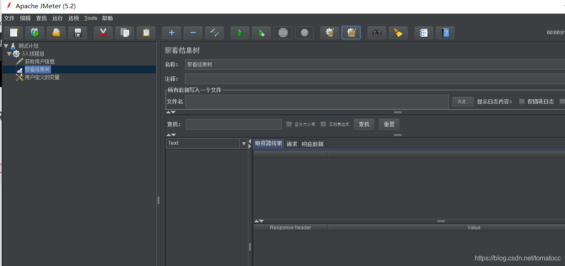This screenshot has width=565, height=266.
Task: Click the 名称 name input field
Action: pos(375,64)
